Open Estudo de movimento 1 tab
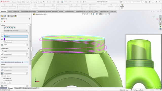This screenshot has width=162, height=91. point(30,88)
